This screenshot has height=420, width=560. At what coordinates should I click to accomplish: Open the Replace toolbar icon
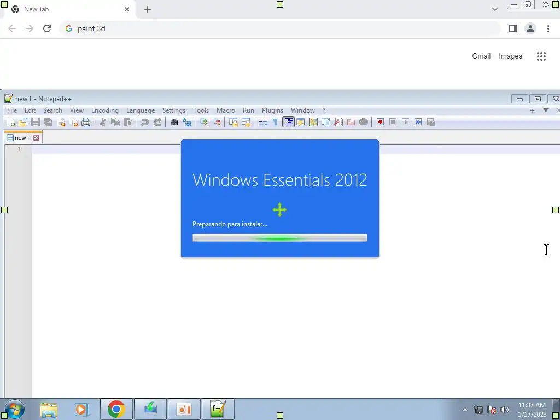187,122
